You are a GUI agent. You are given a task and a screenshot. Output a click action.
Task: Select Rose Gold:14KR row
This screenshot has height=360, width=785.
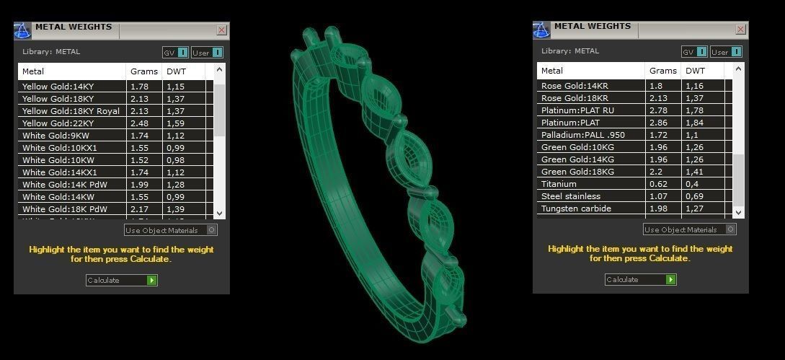point(635,86)
